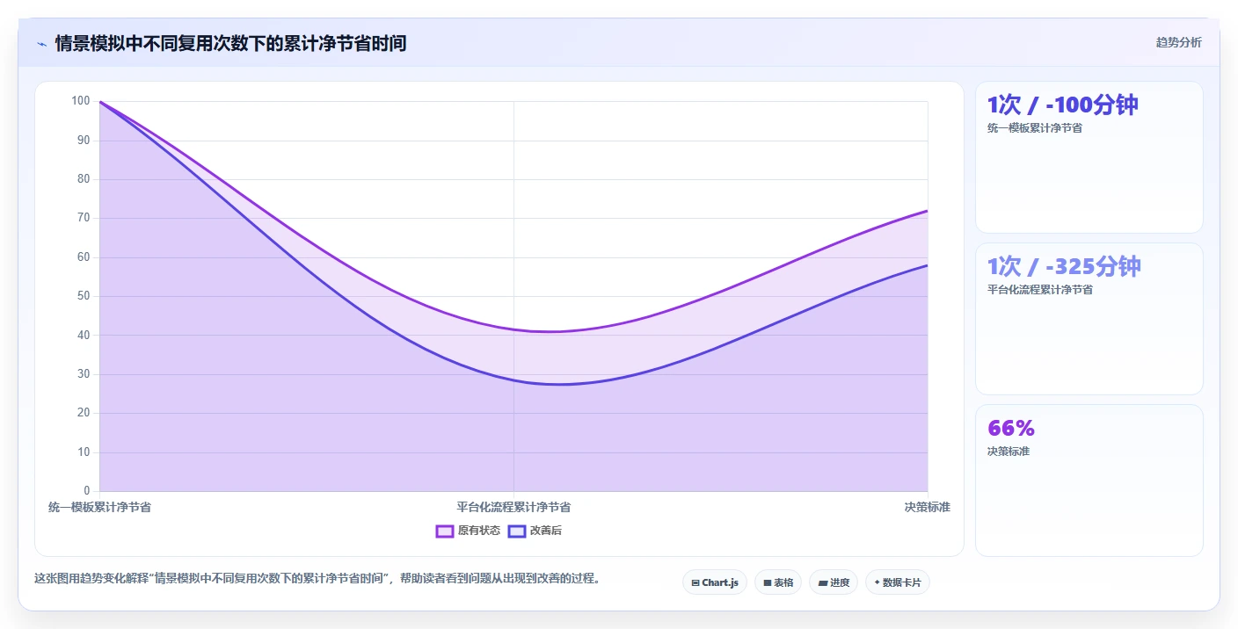Screen dimensions: 1238x629
Task: Click the 统一模板累计净节省 x-axis label
Action: [x=99, y=508]
